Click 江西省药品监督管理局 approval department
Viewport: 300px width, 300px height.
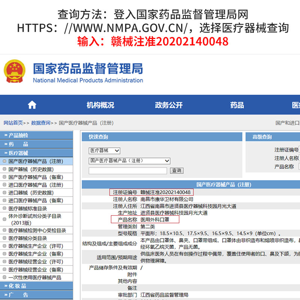164,295
